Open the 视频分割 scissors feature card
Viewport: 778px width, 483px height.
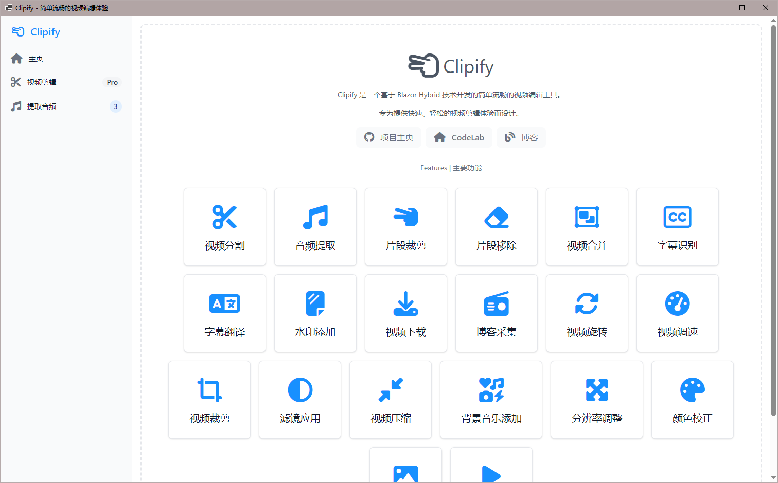pyautogui.click(x=225, y=227)
